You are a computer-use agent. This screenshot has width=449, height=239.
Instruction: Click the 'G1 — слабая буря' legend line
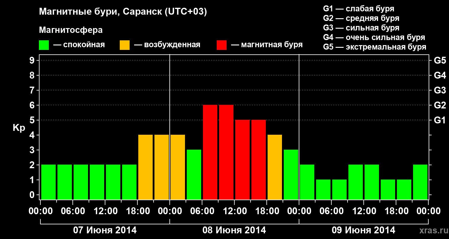359,9
